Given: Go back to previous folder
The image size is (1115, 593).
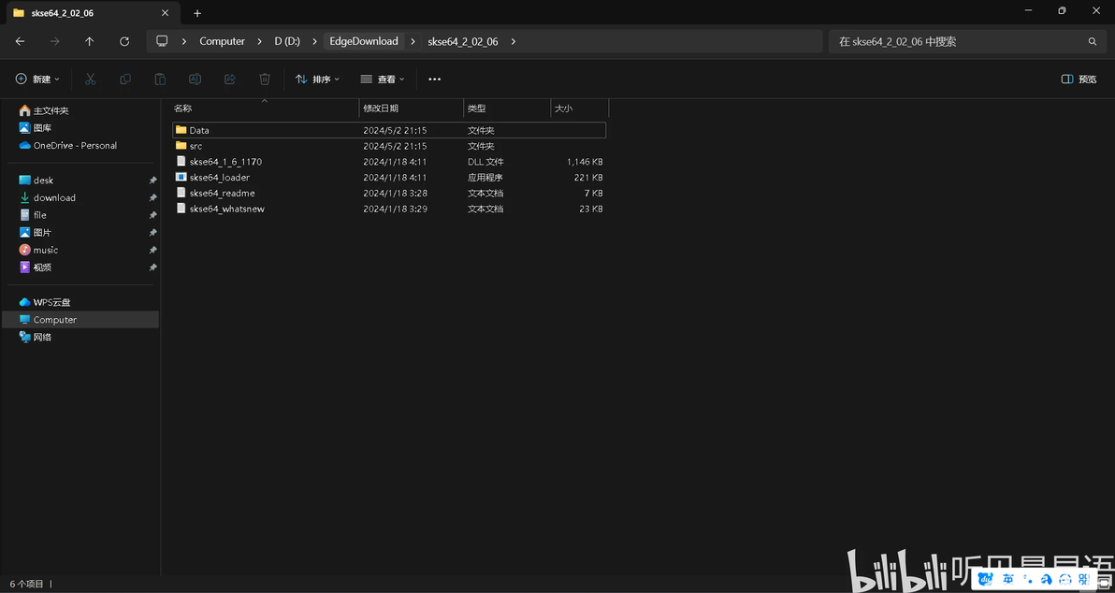Looking at the screenshot, I should click(20, 41).
